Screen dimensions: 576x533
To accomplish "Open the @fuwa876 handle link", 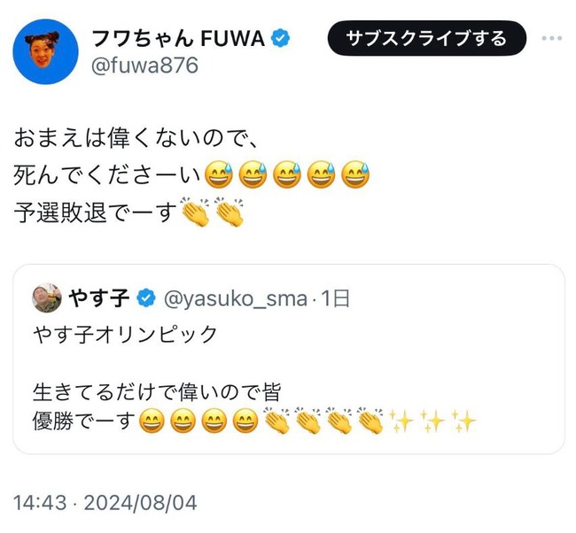I will pyautogui.click(x=144, y=66).
